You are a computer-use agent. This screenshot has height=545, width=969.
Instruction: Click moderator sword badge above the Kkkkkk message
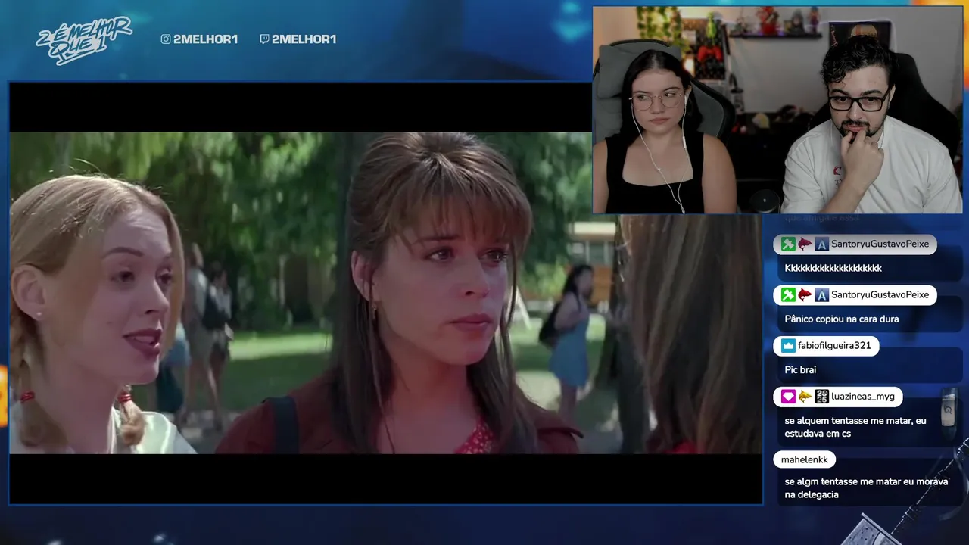point(788,244)
